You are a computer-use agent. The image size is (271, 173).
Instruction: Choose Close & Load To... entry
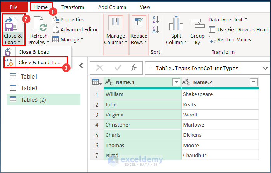click(36, 62)
